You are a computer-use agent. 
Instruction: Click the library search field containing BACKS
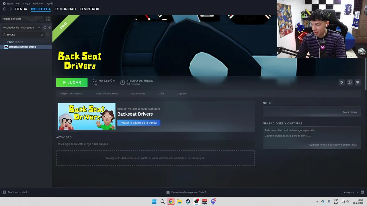point(23,35)
